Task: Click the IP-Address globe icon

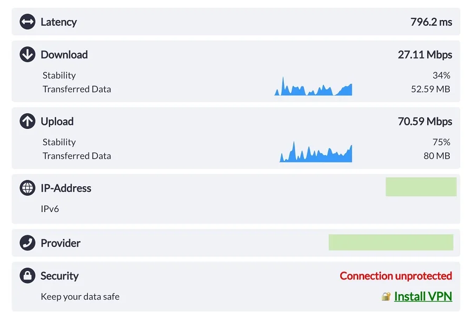Action: click(27, 188)
